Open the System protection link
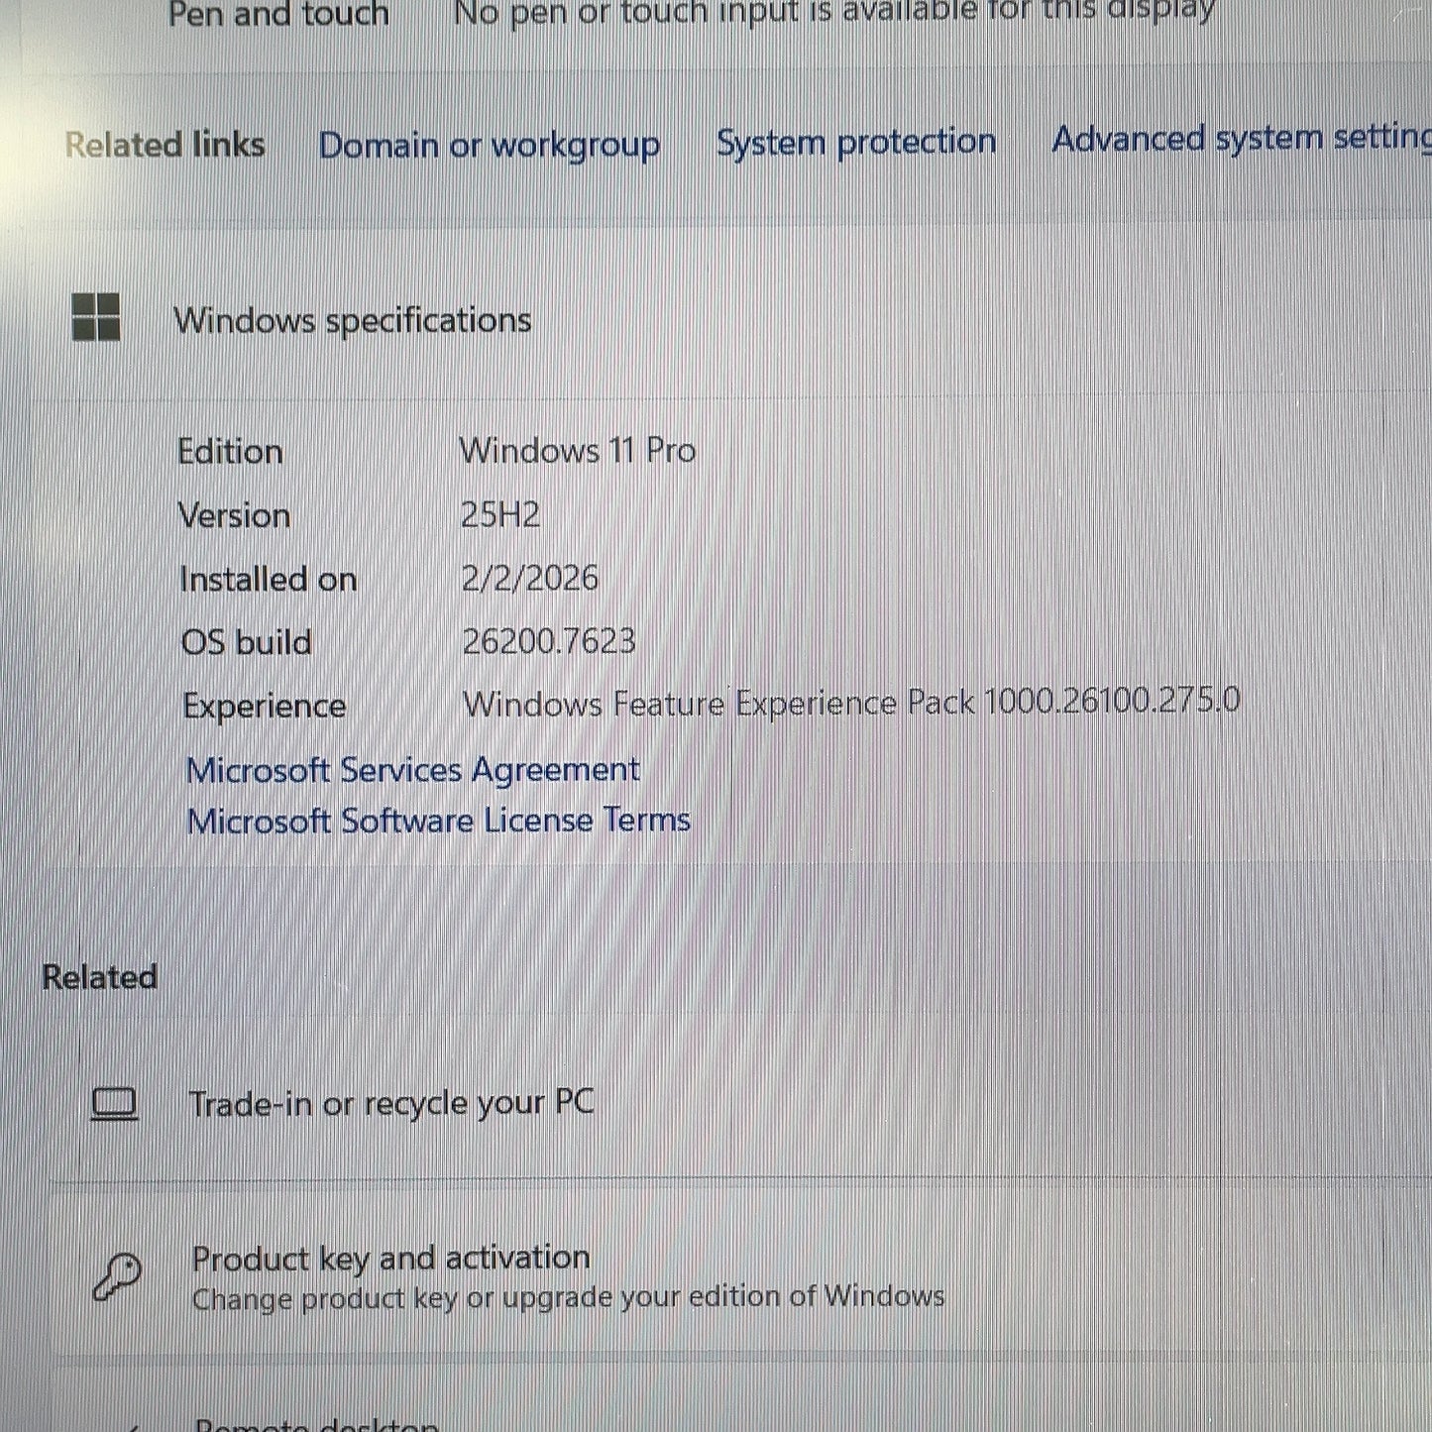The height and width of the screenshot is (1432, 1432). pyautogui.click(x=856, y=142)
